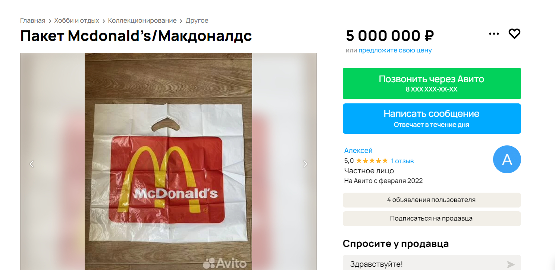
Task: Click Подписаться на продавца button
Action: tap(432, 219)
